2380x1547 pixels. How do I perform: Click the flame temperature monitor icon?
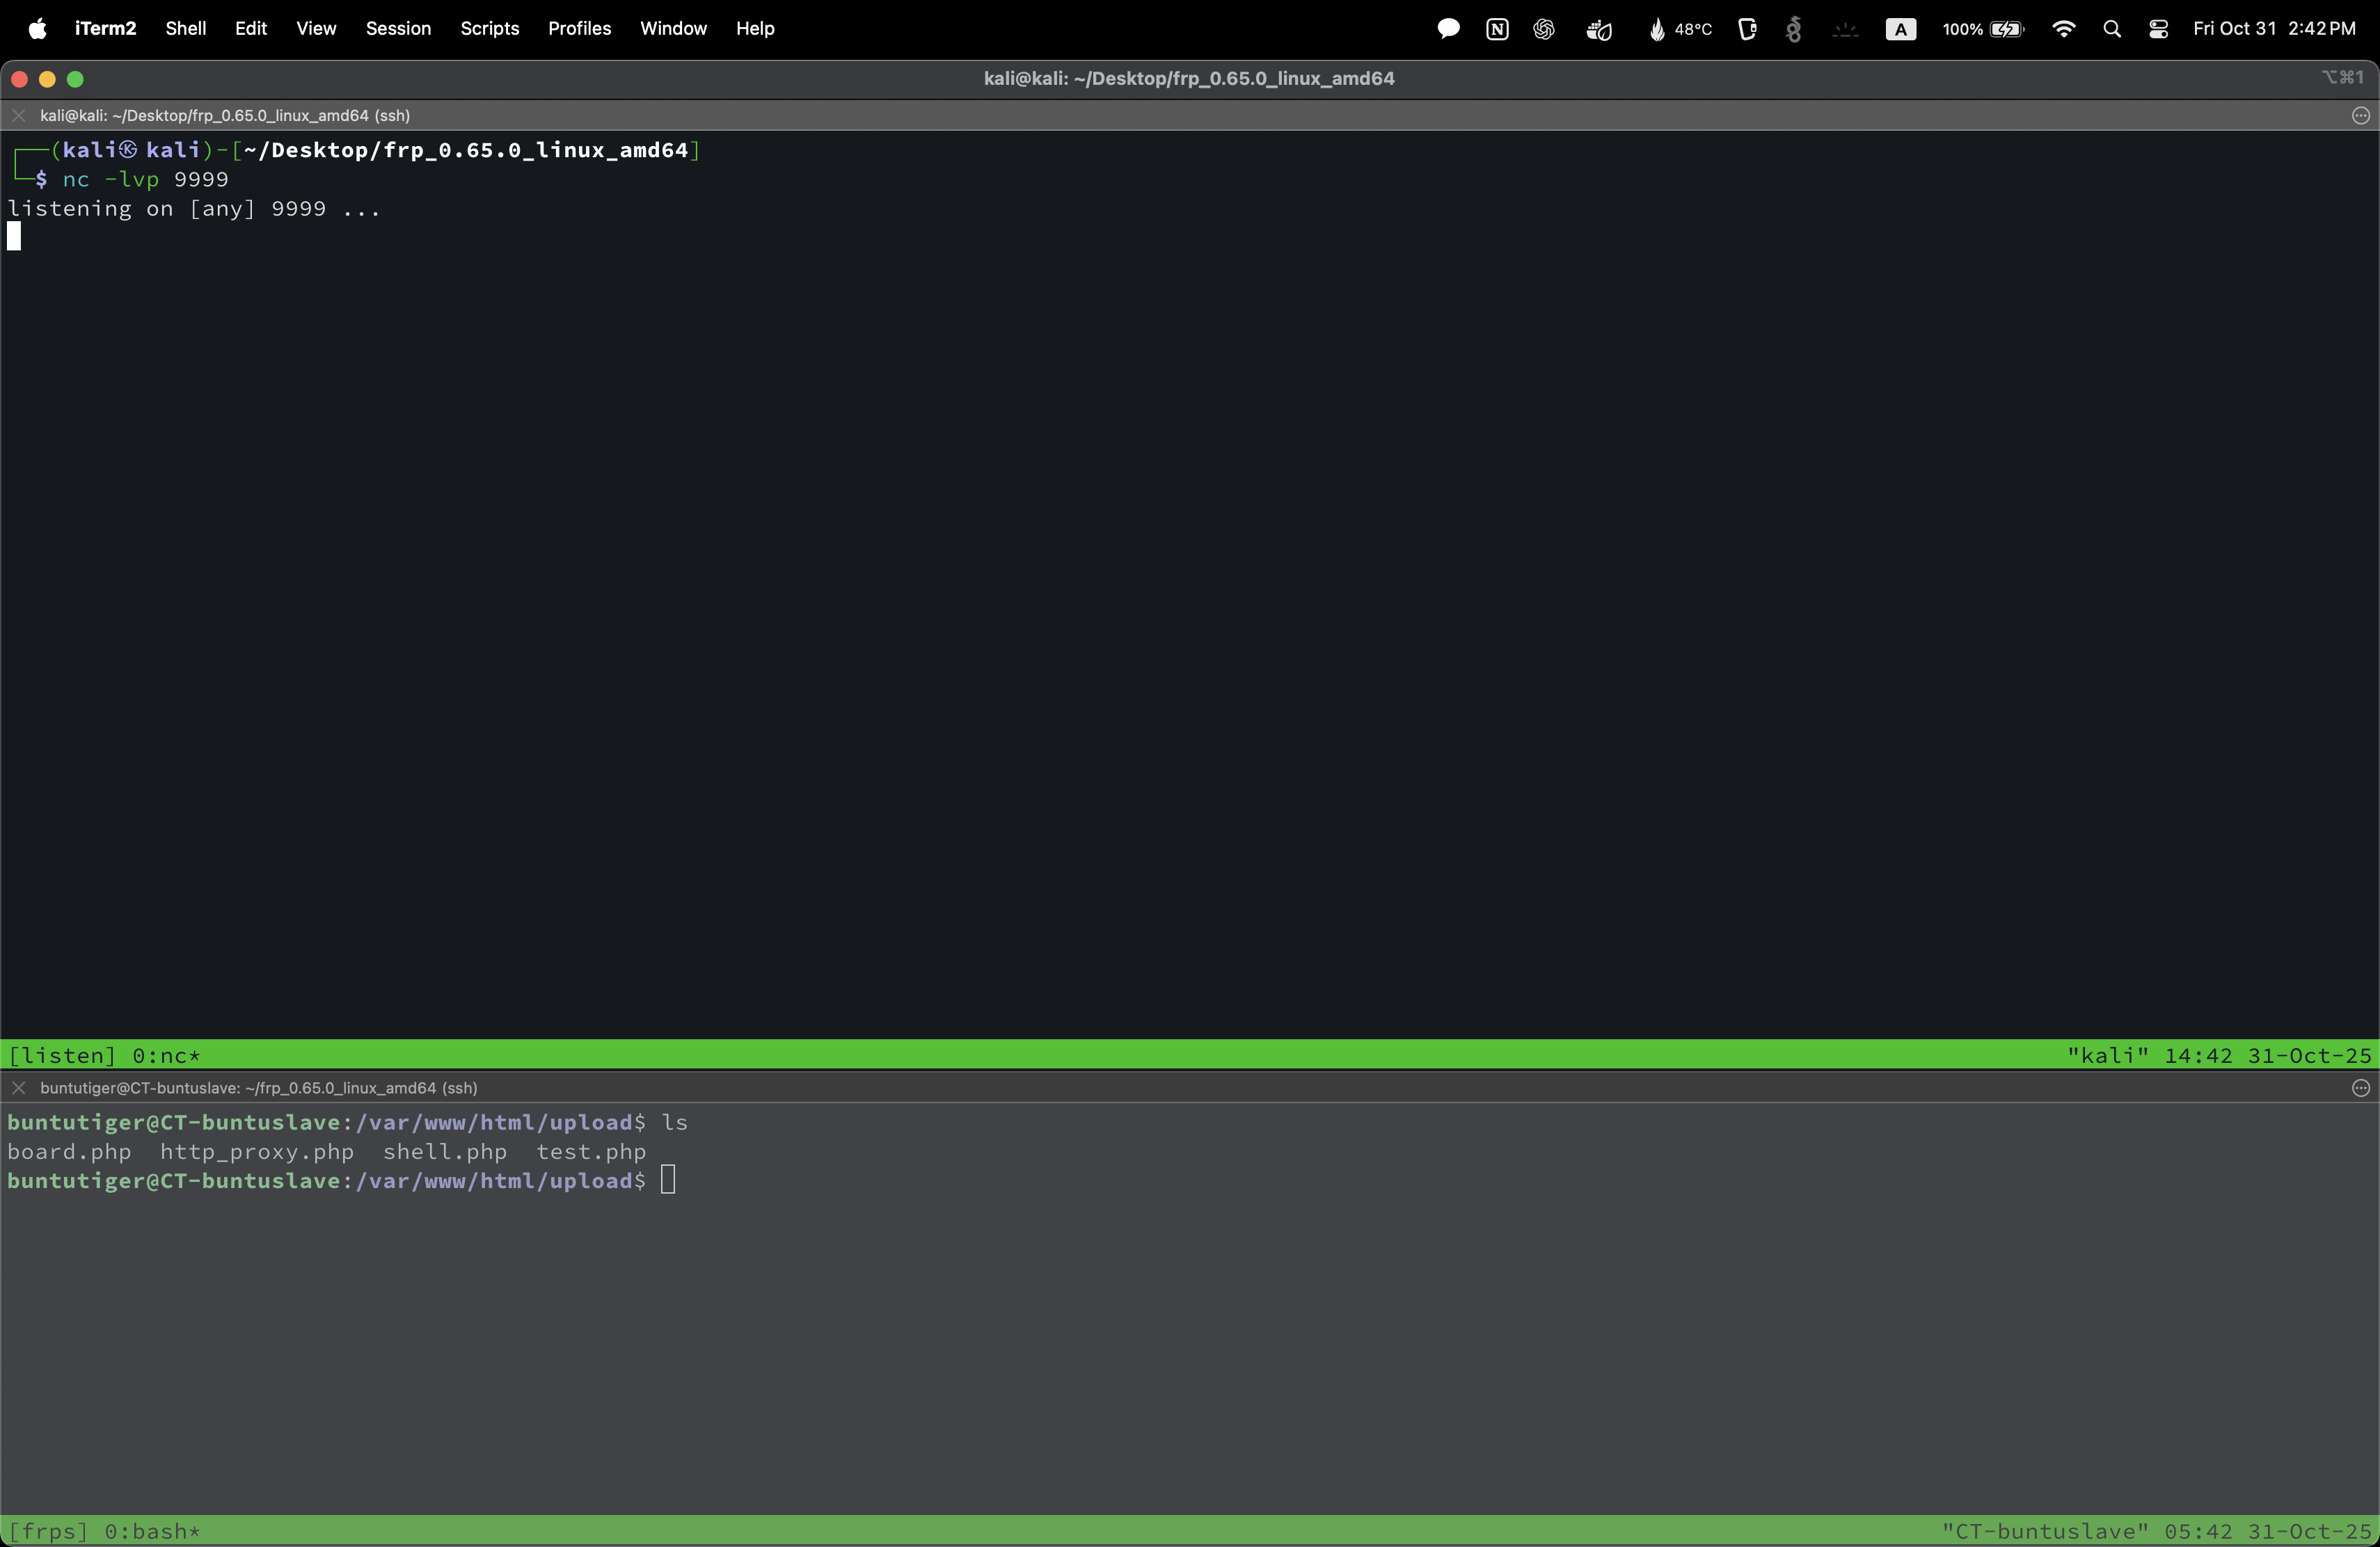pyautogui.click(x=1657, y=29)
